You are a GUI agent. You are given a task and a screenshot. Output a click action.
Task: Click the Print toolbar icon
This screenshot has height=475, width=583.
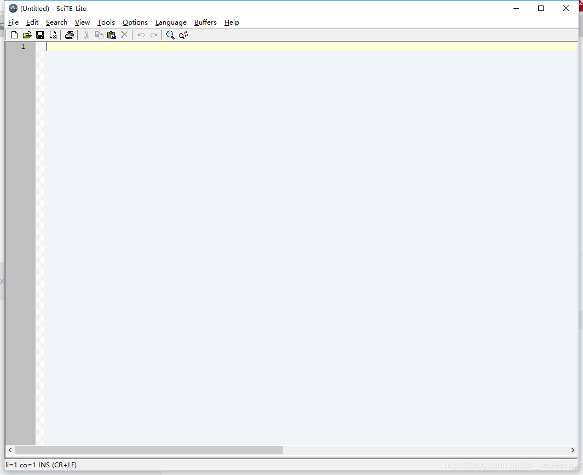coord(69,35)
